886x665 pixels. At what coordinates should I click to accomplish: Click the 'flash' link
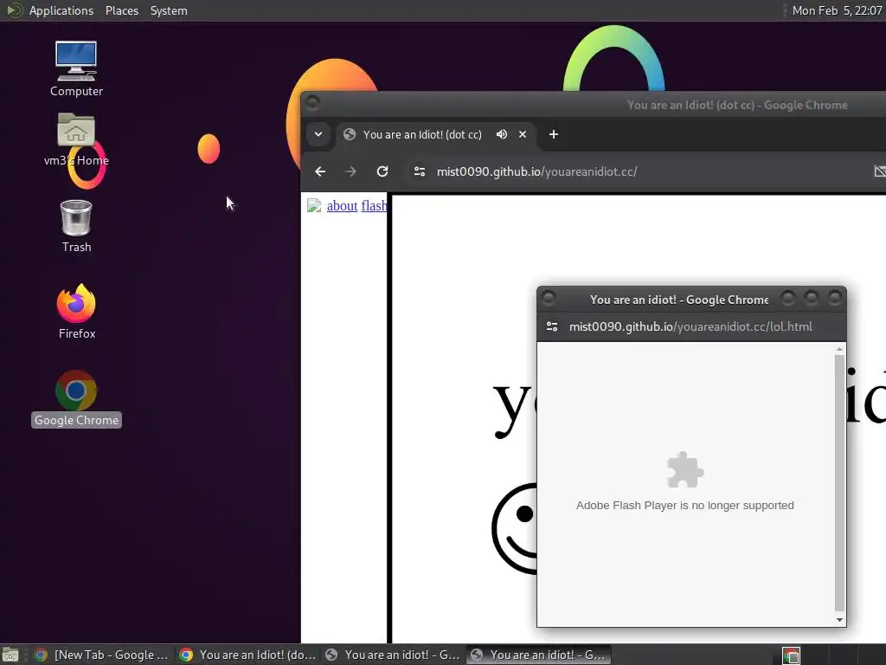[x=374, y=206]
